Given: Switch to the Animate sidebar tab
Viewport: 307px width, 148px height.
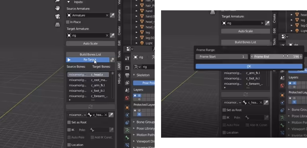Looking at the screenshot, I should click(x=119, y=15).
